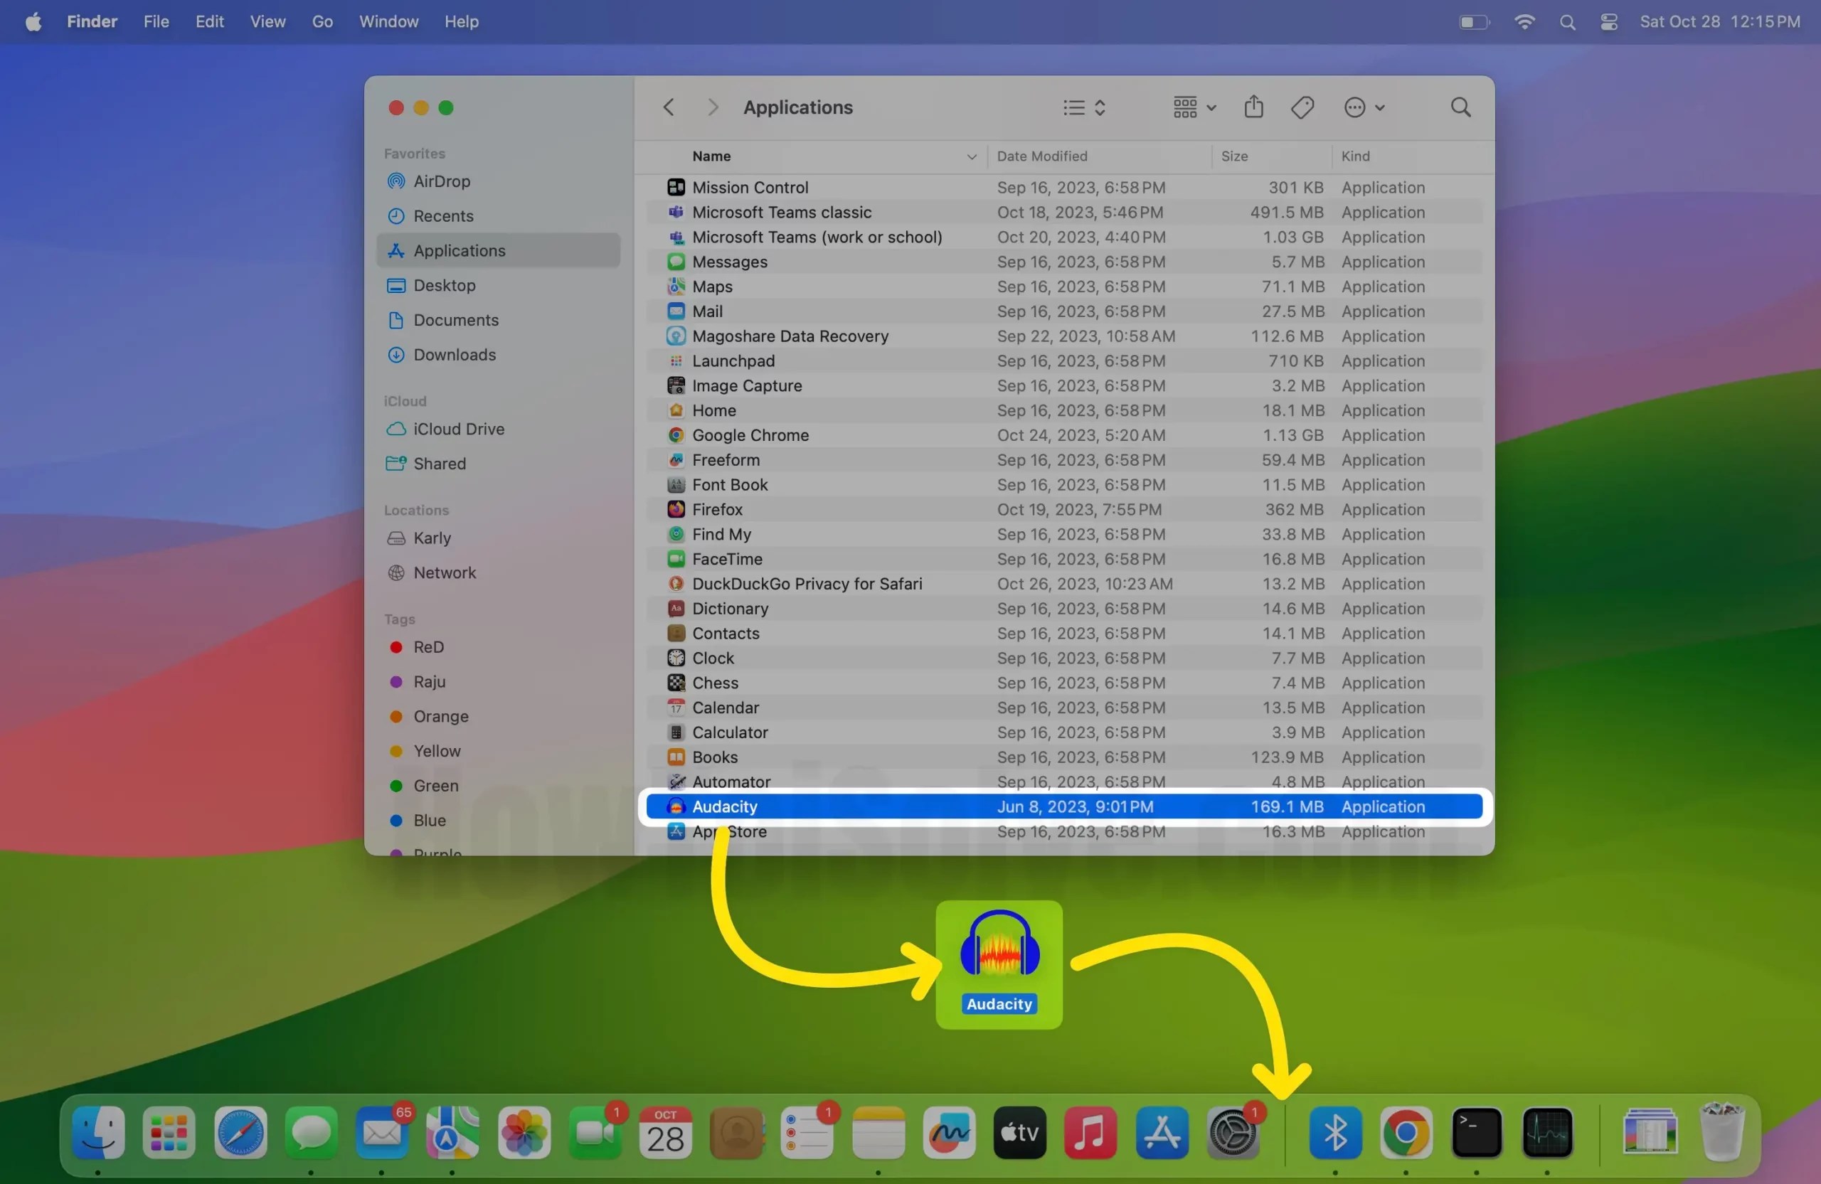Click the search magnifier in the toolbar
The width and height of the screenshot is (1821, 1184).
tap(1459, 107)
